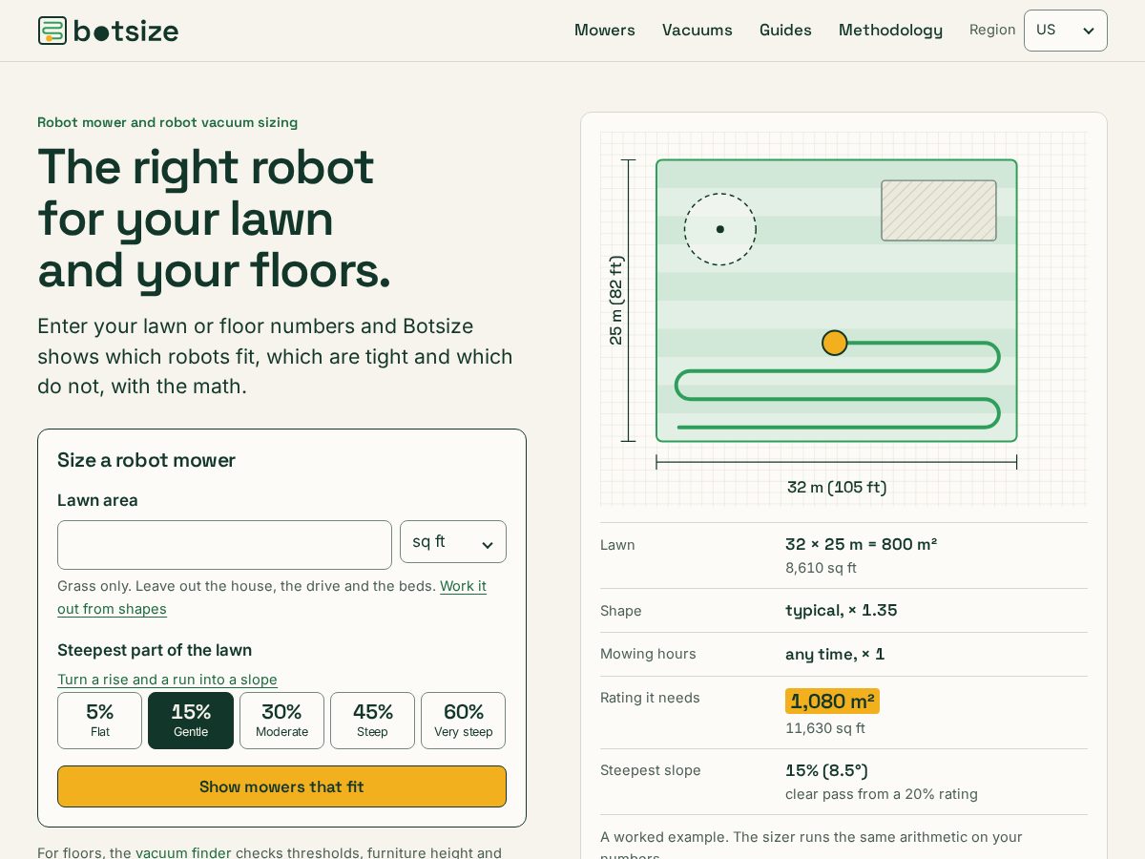Open the vacuum finder link
Image resolution: width=1145 pixels, height=859 pixels.
point(183,852)
